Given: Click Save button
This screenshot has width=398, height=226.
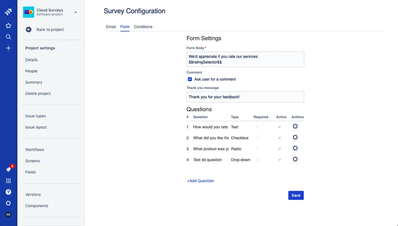Looking at the screenshot, I should 296,195.
